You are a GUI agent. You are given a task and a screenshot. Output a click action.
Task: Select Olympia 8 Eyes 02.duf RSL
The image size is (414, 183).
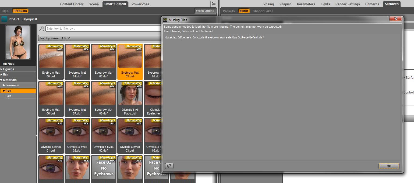tap(104, 136)
